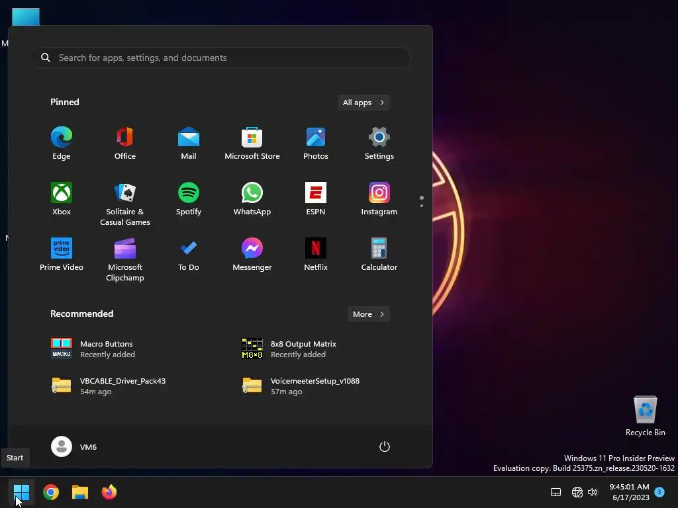Launch the Xbox app

tap(62, 198)
